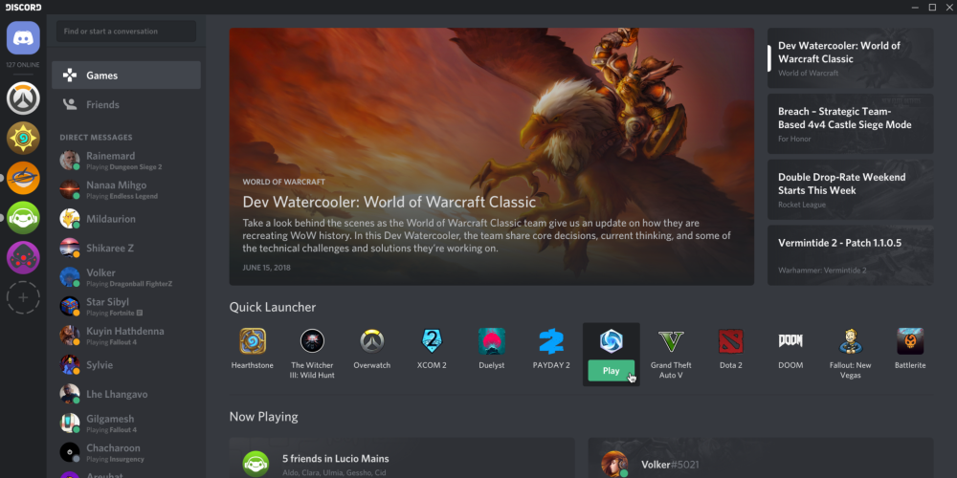The height and width of the screenshot is (478, 957).
Task: Click the green Play button
Action: pos(611,371)
